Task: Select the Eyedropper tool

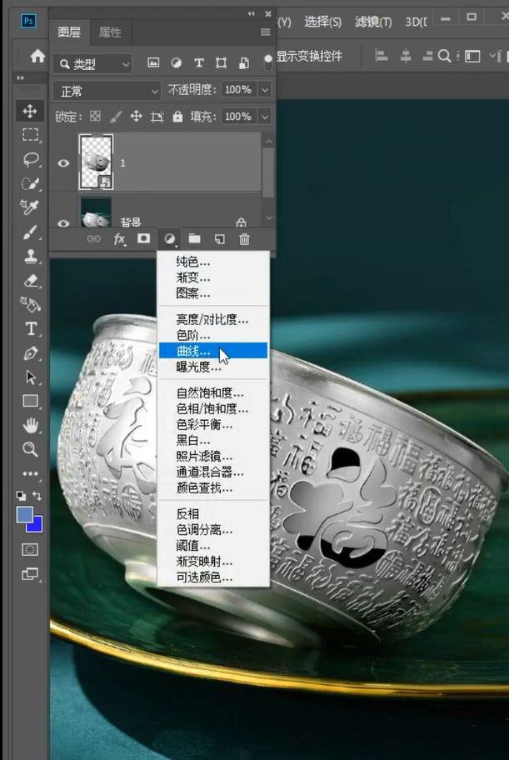Action: point(30,207)
